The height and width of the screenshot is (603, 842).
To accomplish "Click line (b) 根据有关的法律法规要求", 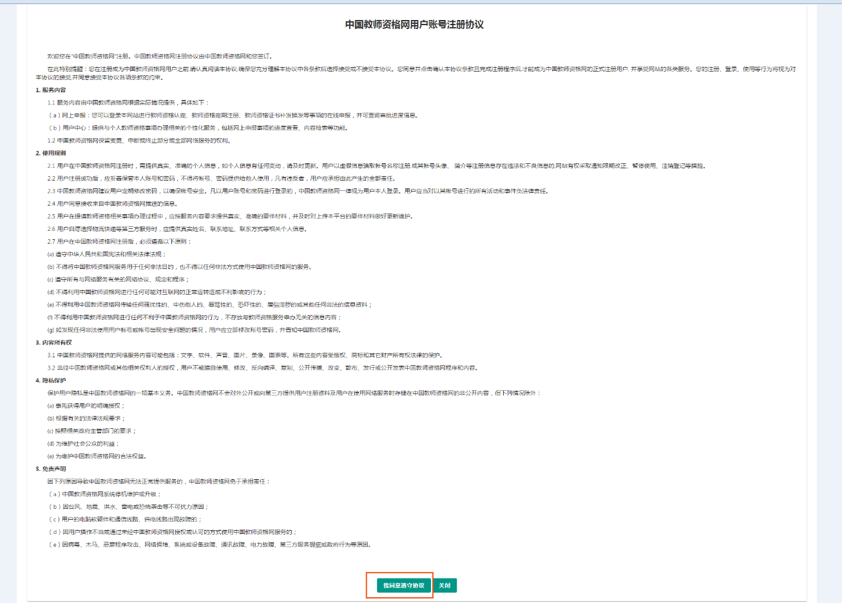I will pos(86,418).
